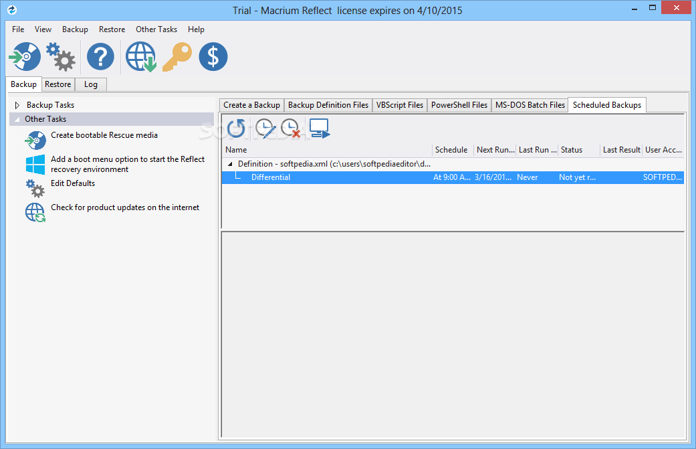Sort by the Name column header
Viewport: 696px width, 449px height.
(327, 150)
